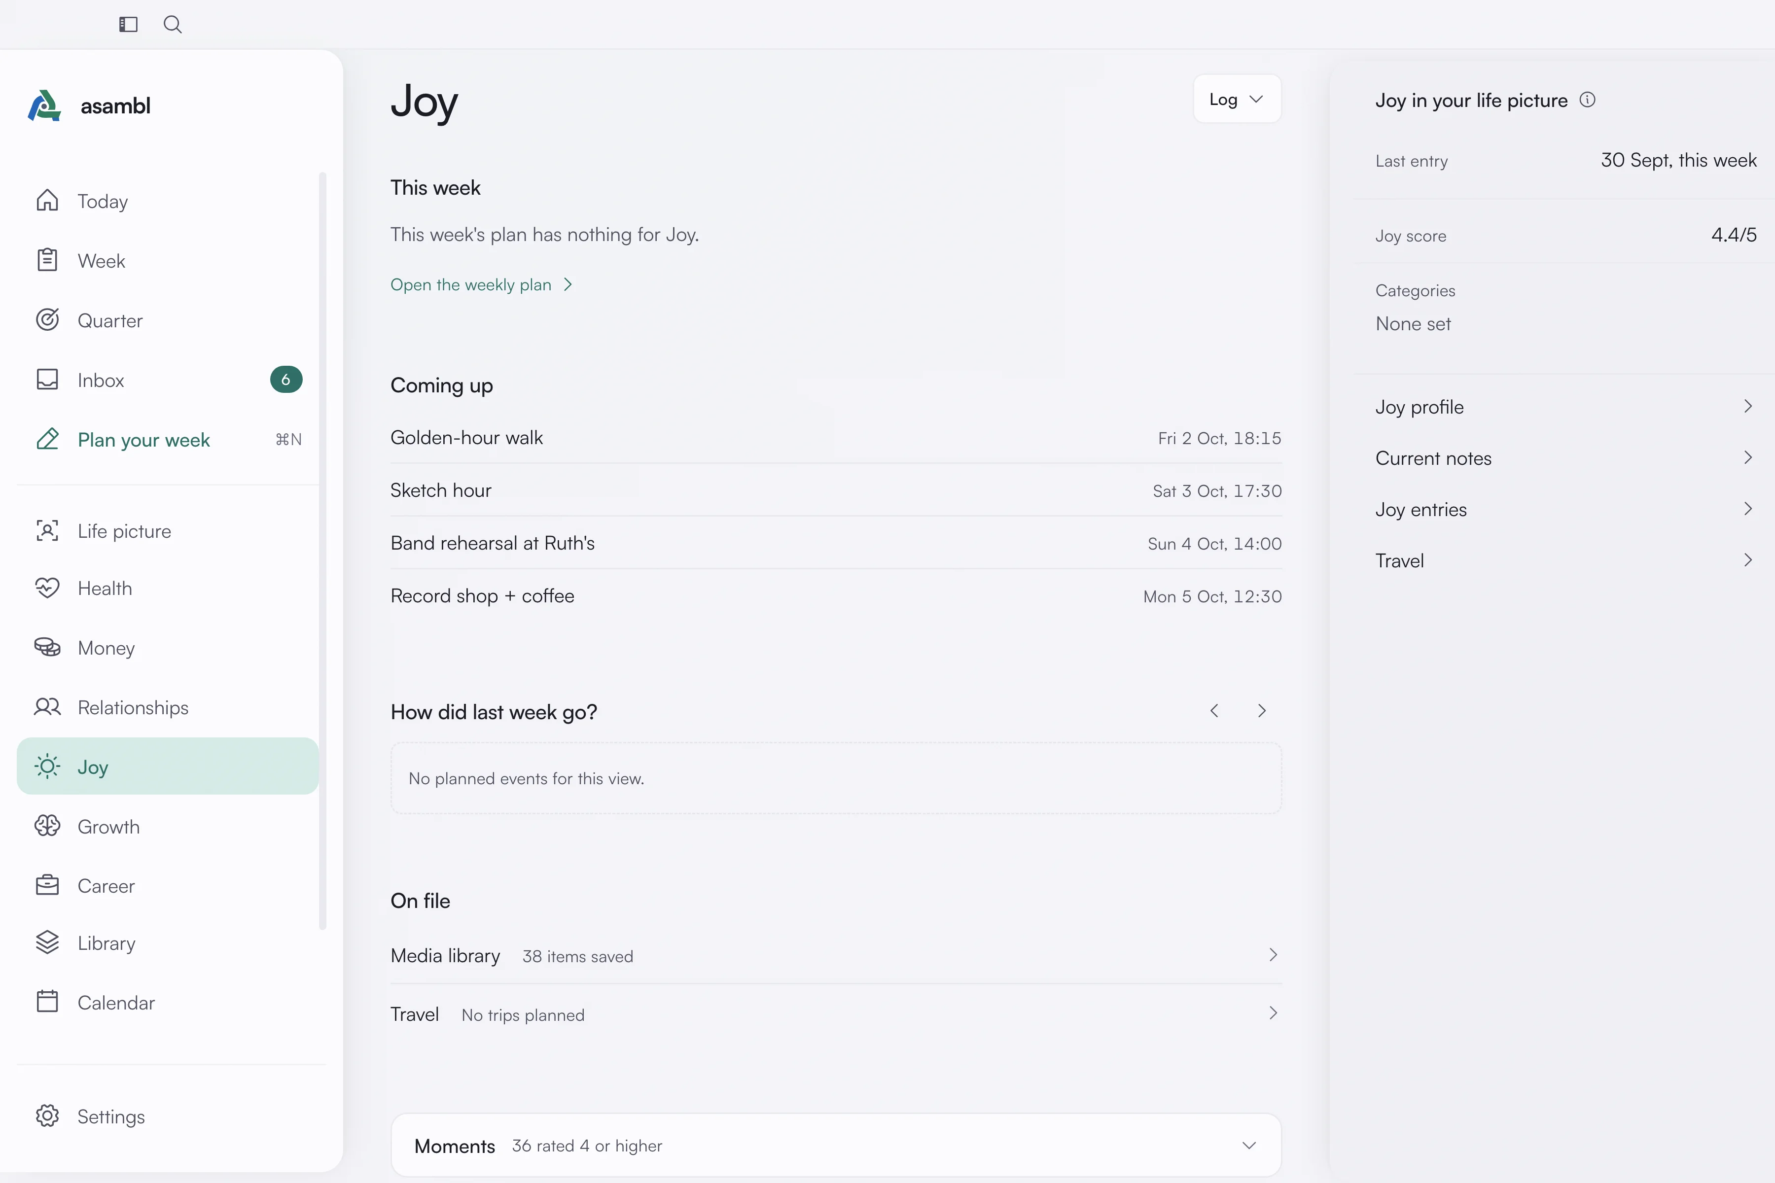This screenshot has width=1775, height=1183.
Task: Open the Joy profile row
Action: click(1563, 407)
